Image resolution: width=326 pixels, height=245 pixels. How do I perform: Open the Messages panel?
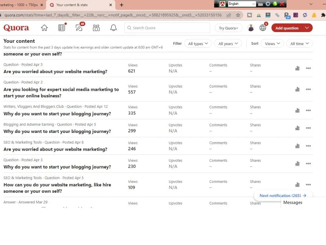click(x=293, y=203)
